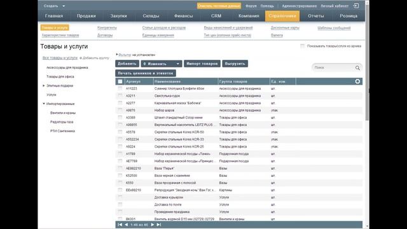This screenshot has height=229, width=407.
Task: Open the Валюта submenu link
Action: (x=277, y=35)
